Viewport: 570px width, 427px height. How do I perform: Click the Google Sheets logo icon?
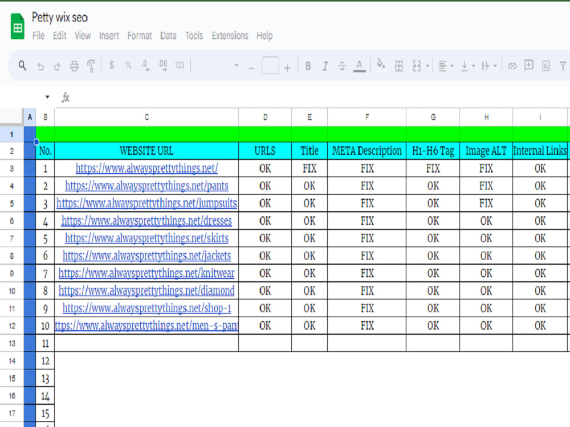(18, 26)
